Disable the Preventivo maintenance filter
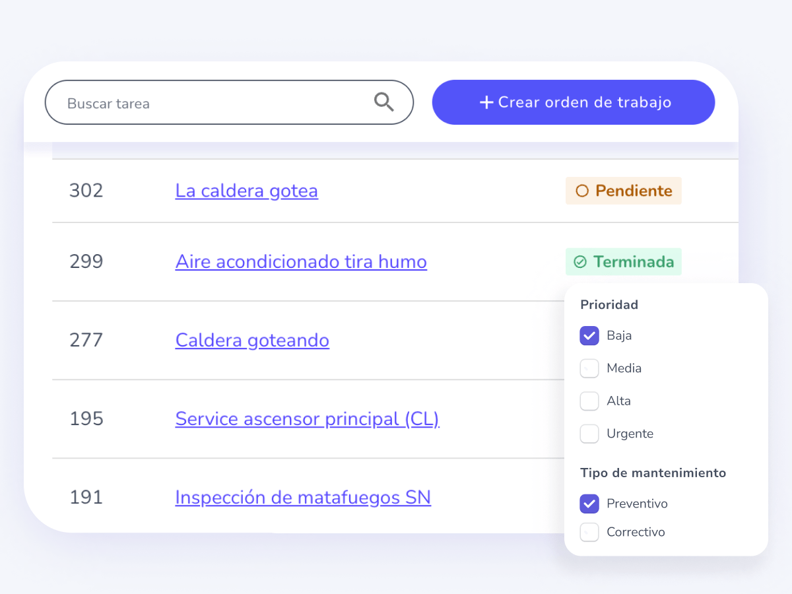The width and height of the screenshot is (792, 594). click(x=589, y=504)
